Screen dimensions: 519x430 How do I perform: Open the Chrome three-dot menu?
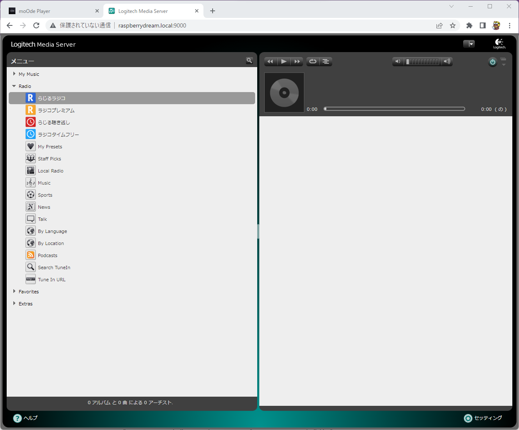pos(509,25)
